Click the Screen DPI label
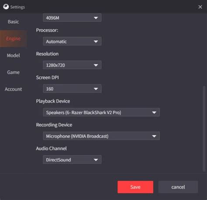 [x=48, y=77]
